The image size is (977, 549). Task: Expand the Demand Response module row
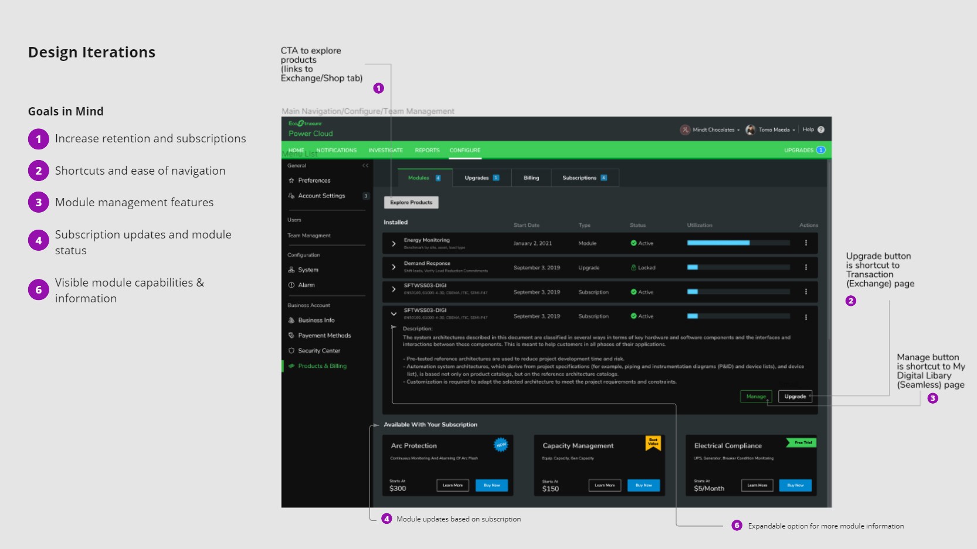click(x=393, y=267)
